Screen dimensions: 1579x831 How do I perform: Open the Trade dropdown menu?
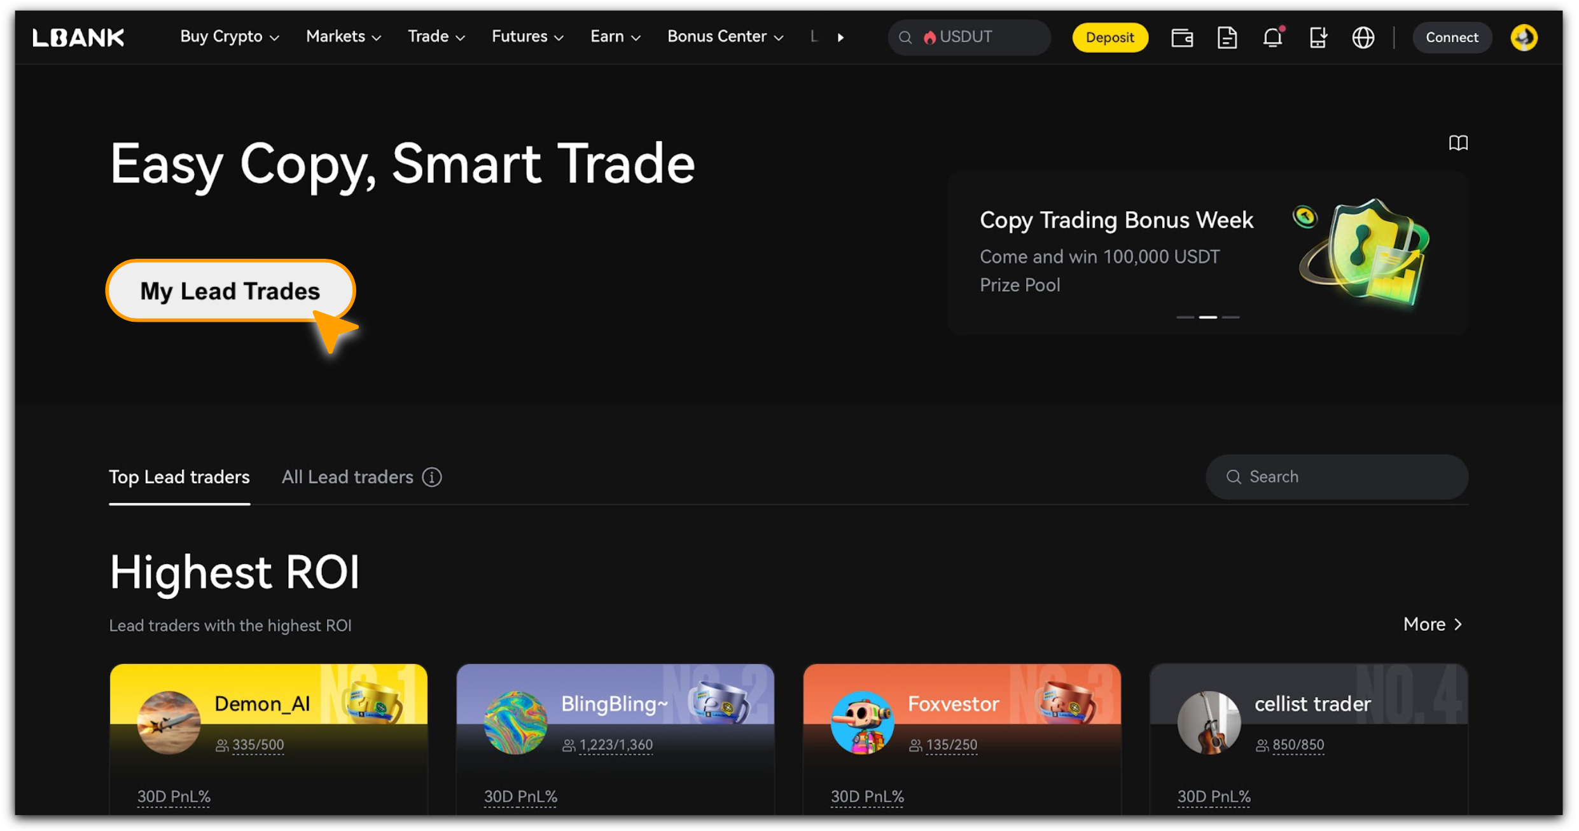pyautogui.click(x=436, y=37)
